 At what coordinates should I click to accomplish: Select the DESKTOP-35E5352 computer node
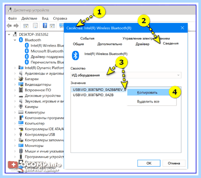(x=33, y=34)
